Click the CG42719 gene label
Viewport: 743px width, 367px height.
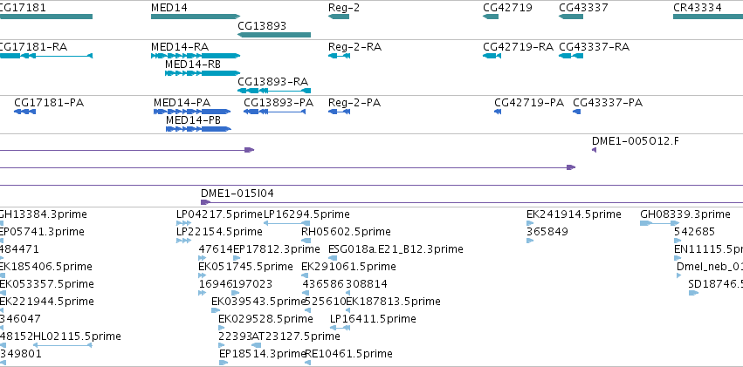[x=507, y=8]
